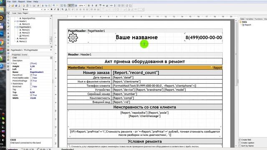Open the font name dropdown
This screenshot has height=150, width=267.
tap(42, 9)
